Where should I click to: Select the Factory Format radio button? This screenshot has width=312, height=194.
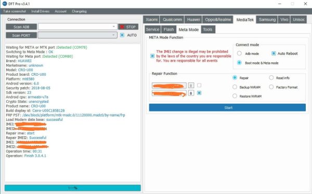point(271,87)
